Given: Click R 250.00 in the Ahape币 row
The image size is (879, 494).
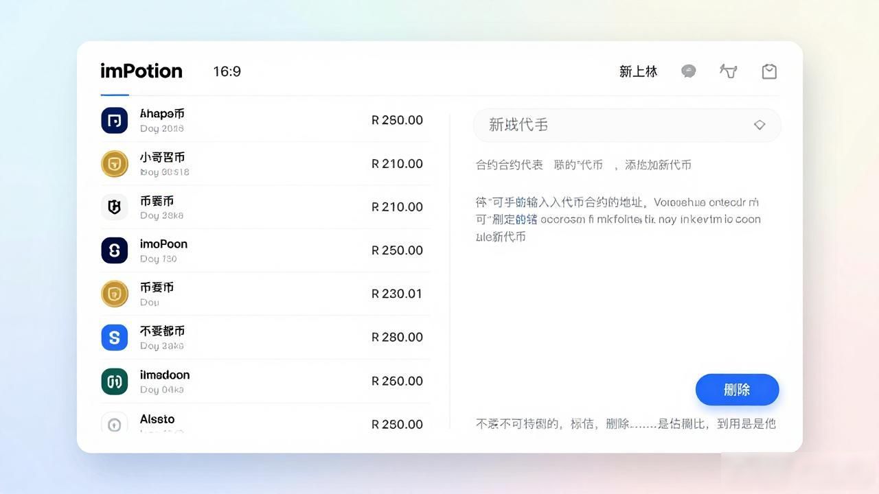Looking at the screenshot, I should tap(397, 120).
